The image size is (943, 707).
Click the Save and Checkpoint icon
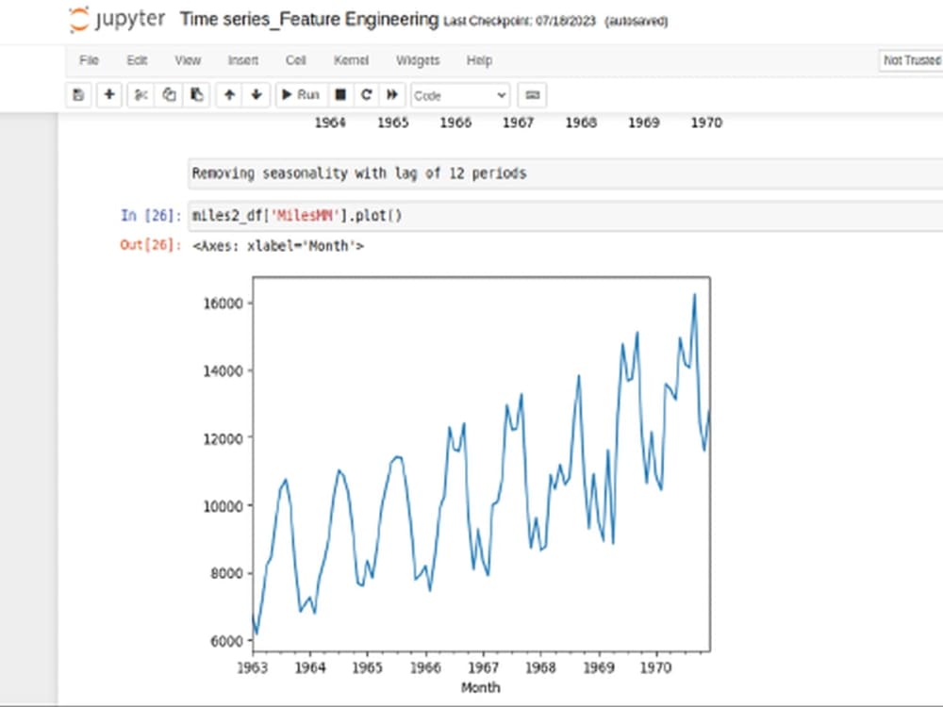click(78, 95)
